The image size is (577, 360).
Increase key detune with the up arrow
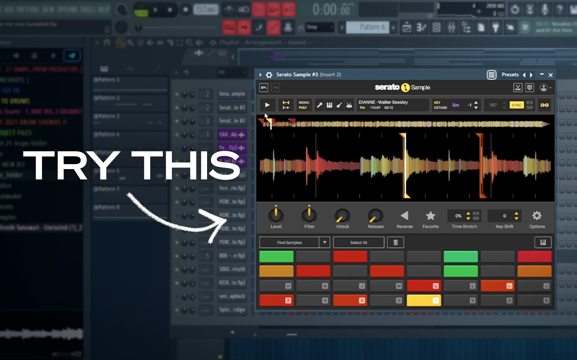coord(476,103)
